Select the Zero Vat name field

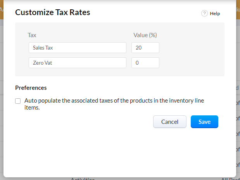coord(78,63)
